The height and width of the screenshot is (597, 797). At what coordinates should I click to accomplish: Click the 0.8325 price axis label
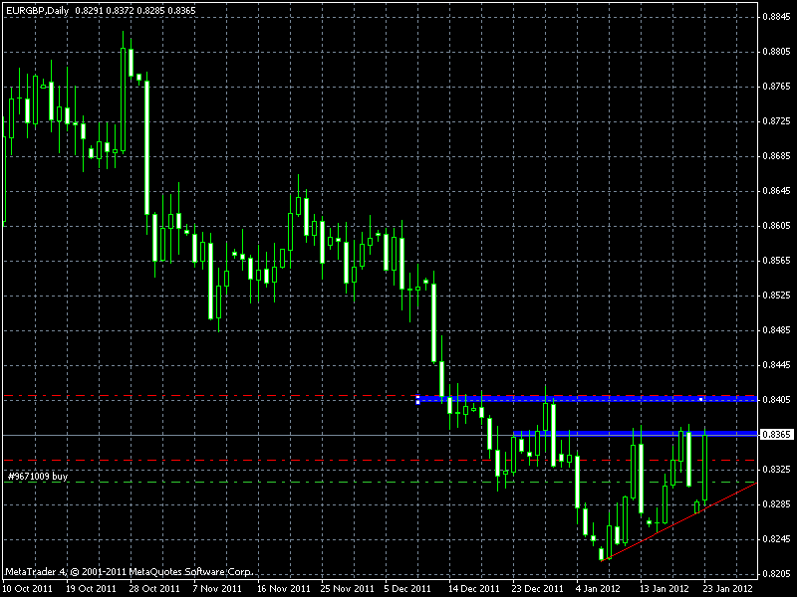(777, 469)
